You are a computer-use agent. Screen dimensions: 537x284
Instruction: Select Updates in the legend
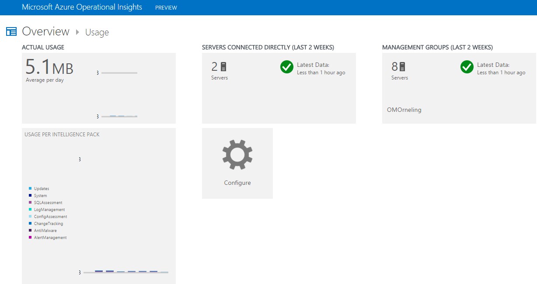[x=42, y=189]
